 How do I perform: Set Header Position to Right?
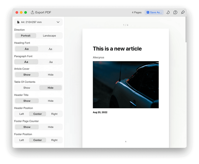[54, 114]
